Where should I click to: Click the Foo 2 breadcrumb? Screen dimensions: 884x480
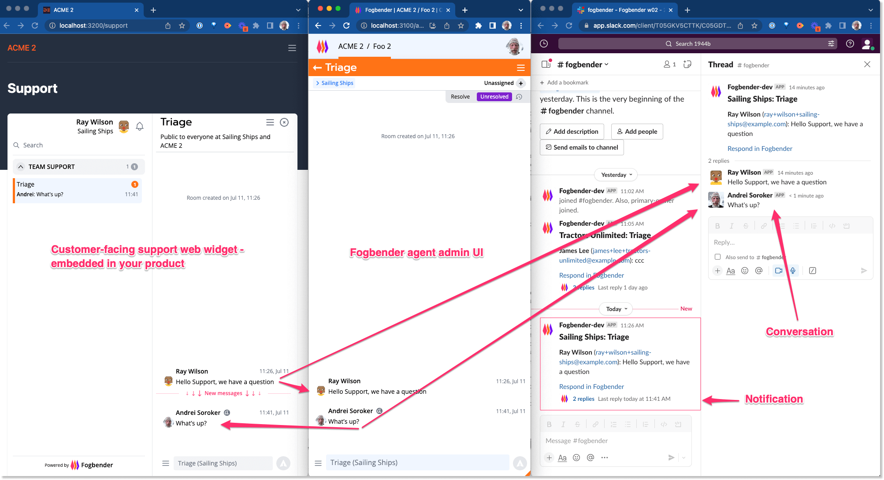[382, 46]
